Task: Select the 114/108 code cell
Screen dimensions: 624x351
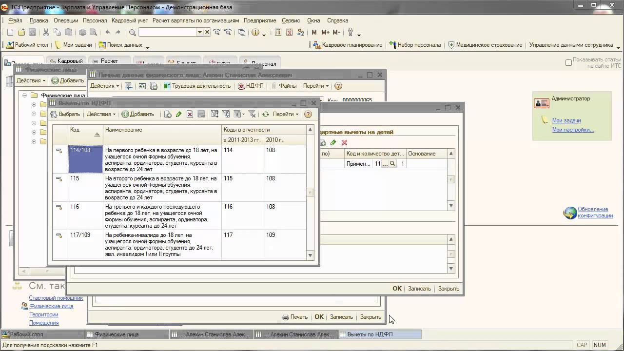Action: 85,159
